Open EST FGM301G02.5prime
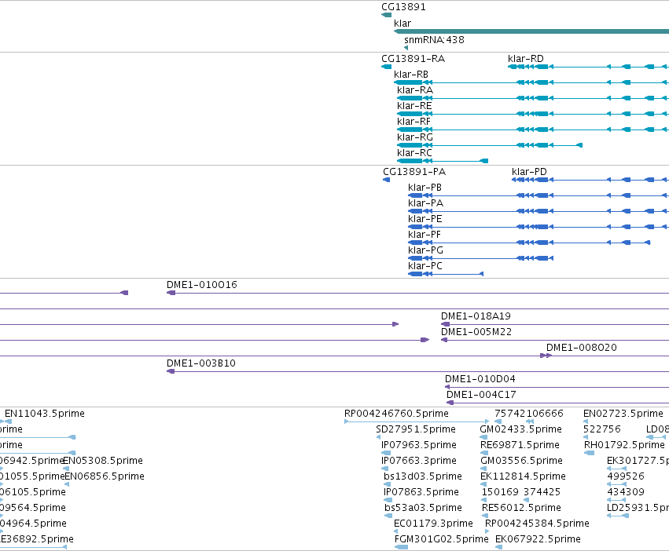Image resolution: width=669 pixels, height=551 pixels. tap(441, 539)
